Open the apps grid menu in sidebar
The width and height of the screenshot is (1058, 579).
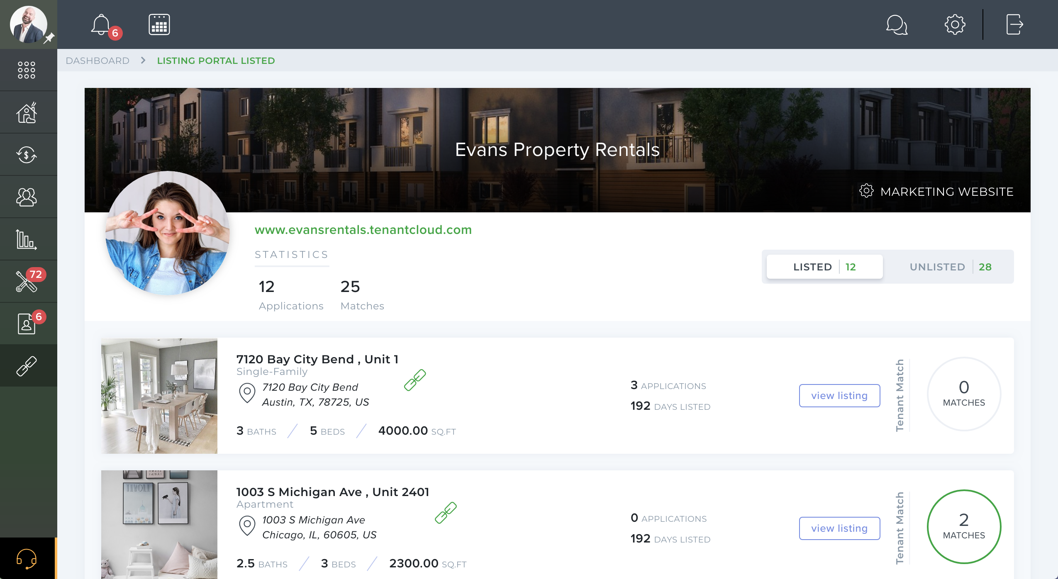tap(27, 70)
